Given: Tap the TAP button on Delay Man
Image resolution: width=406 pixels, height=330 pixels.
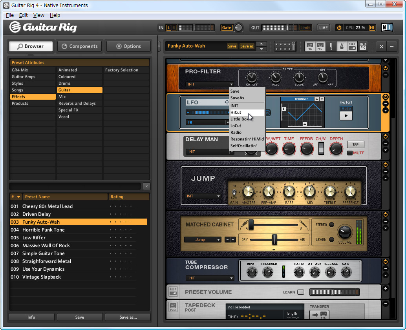Looking at the screenshot, I should (355, 144).
